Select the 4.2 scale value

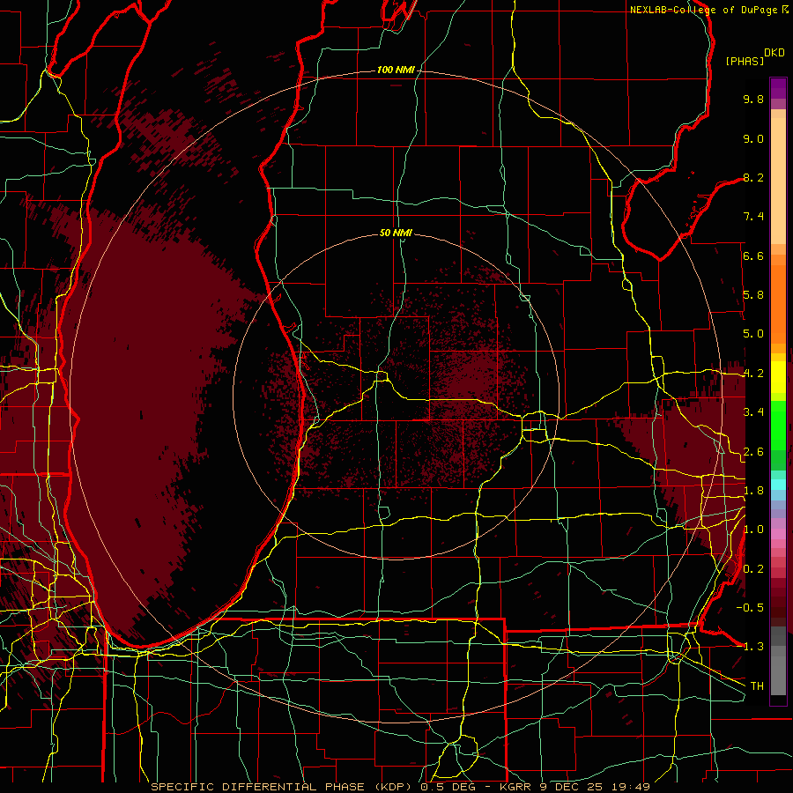pos(753,374)
